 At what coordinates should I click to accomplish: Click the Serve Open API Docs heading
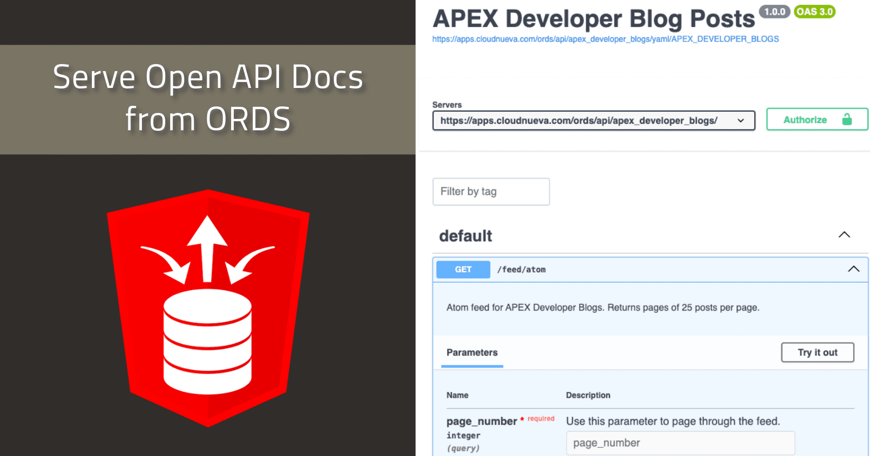[208, 98]
